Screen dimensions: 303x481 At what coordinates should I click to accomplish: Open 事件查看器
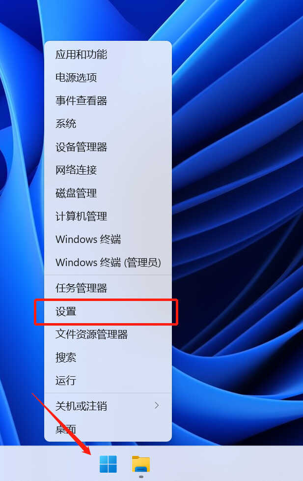click(108, 101)
